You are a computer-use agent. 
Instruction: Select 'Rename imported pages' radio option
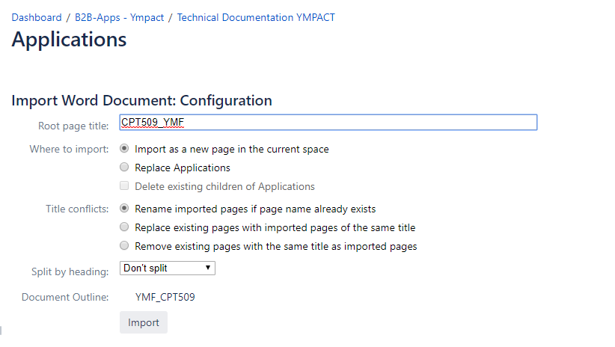[124, 208]
